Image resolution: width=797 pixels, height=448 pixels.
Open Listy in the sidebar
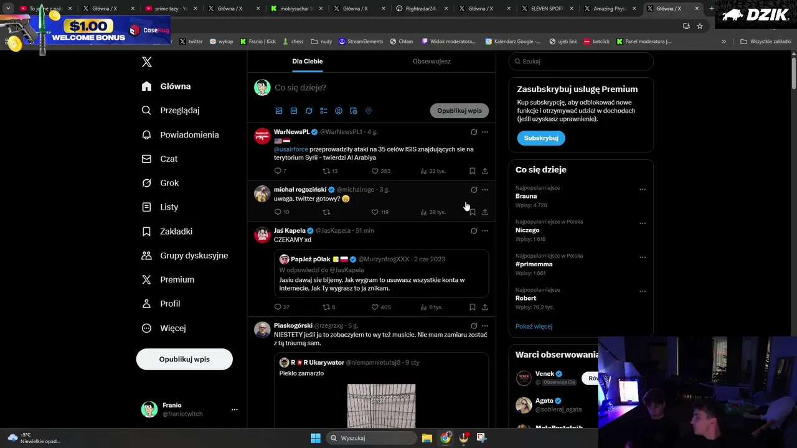tap(160, 207)
